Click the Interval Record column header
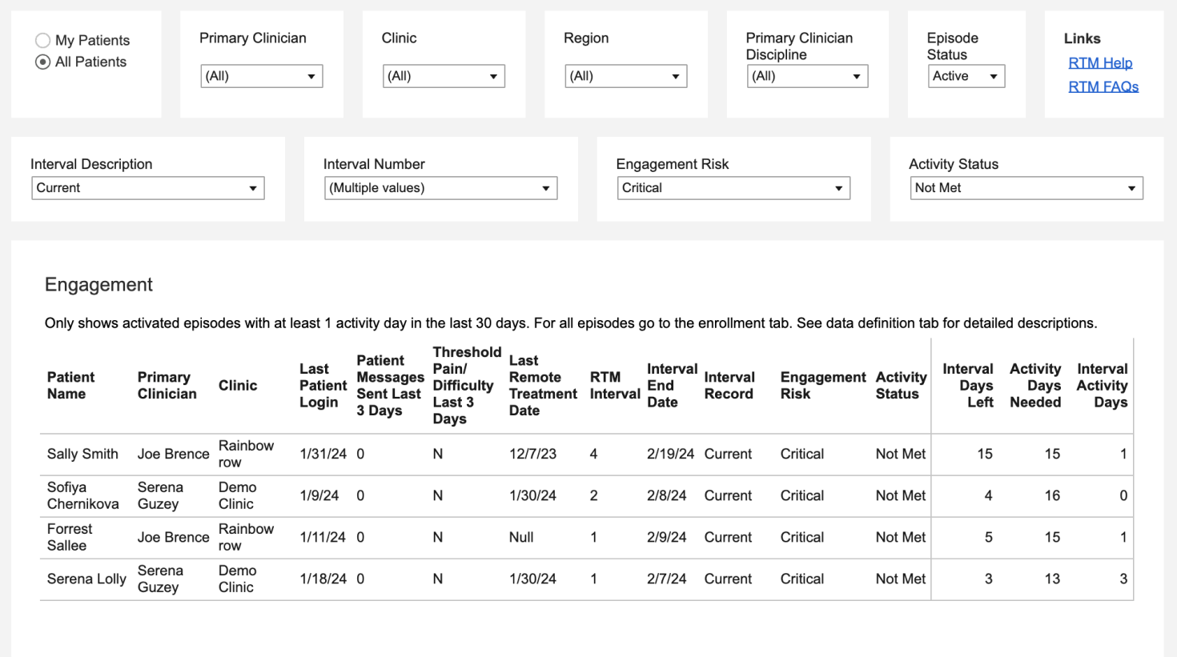 (x=729, y=386)
